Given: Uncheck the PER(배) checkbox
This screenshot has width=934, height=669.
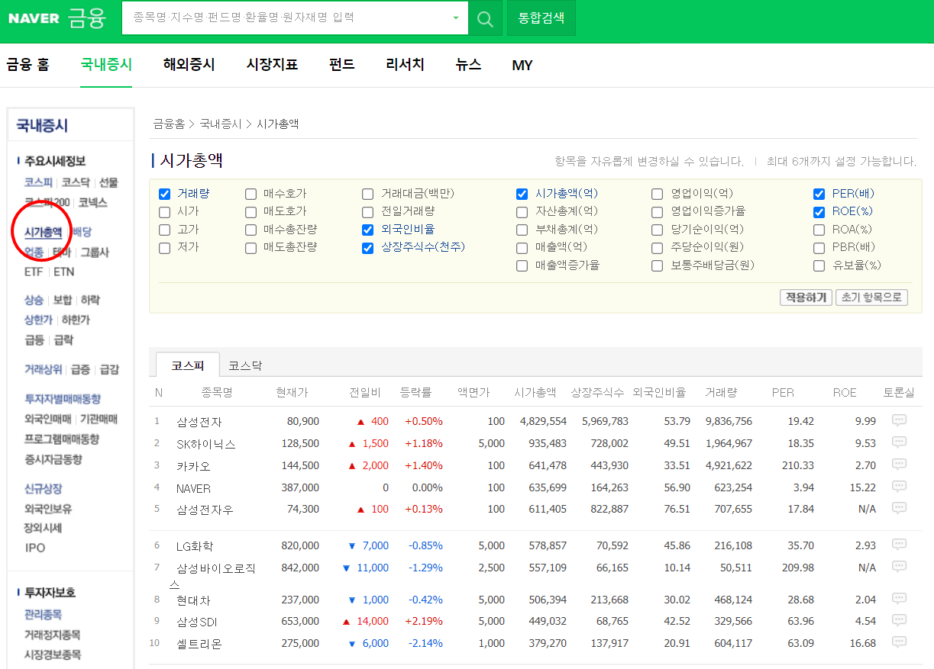Looking at the screenshot, I should pos(819,194).
